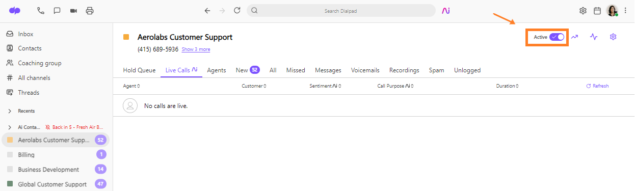Viewport: 635px width, 191px height.
Task: Switch to All tab
Action: 273,70
